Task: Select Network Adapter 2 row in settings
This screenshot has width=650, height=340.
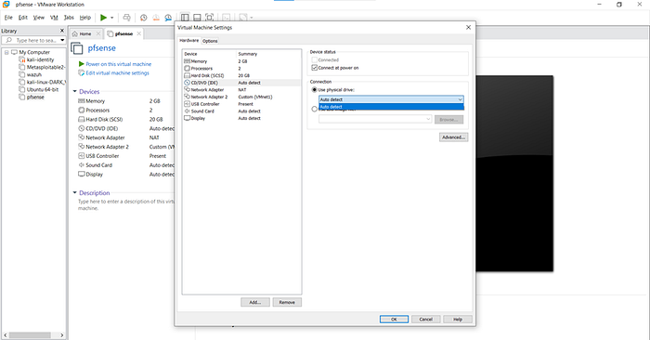Action: (x=241, y=97)
